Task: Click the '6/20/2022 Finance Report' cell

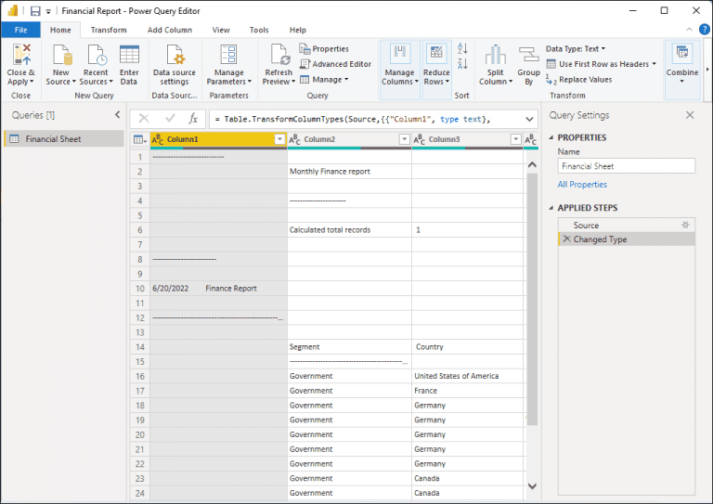Action: click(x=219, y=288)
